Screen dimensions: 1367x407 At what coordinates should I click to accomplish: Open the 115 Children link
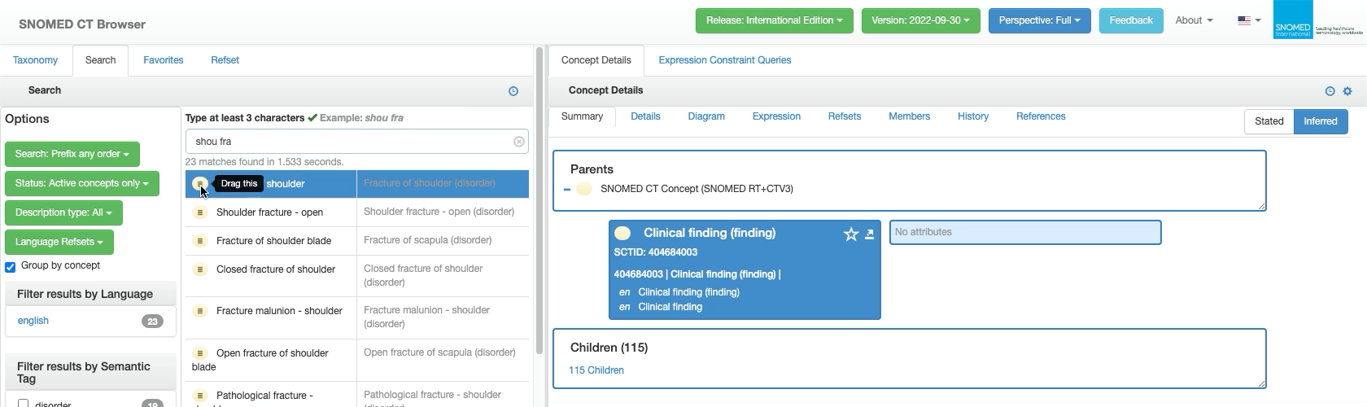tap(596, 370)
